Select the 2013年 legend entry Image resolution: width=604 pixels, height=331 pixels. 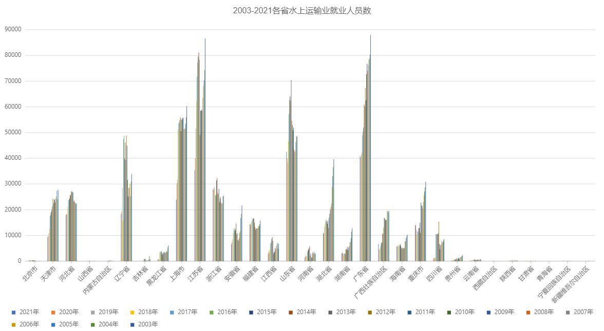(x=342, y=312)
